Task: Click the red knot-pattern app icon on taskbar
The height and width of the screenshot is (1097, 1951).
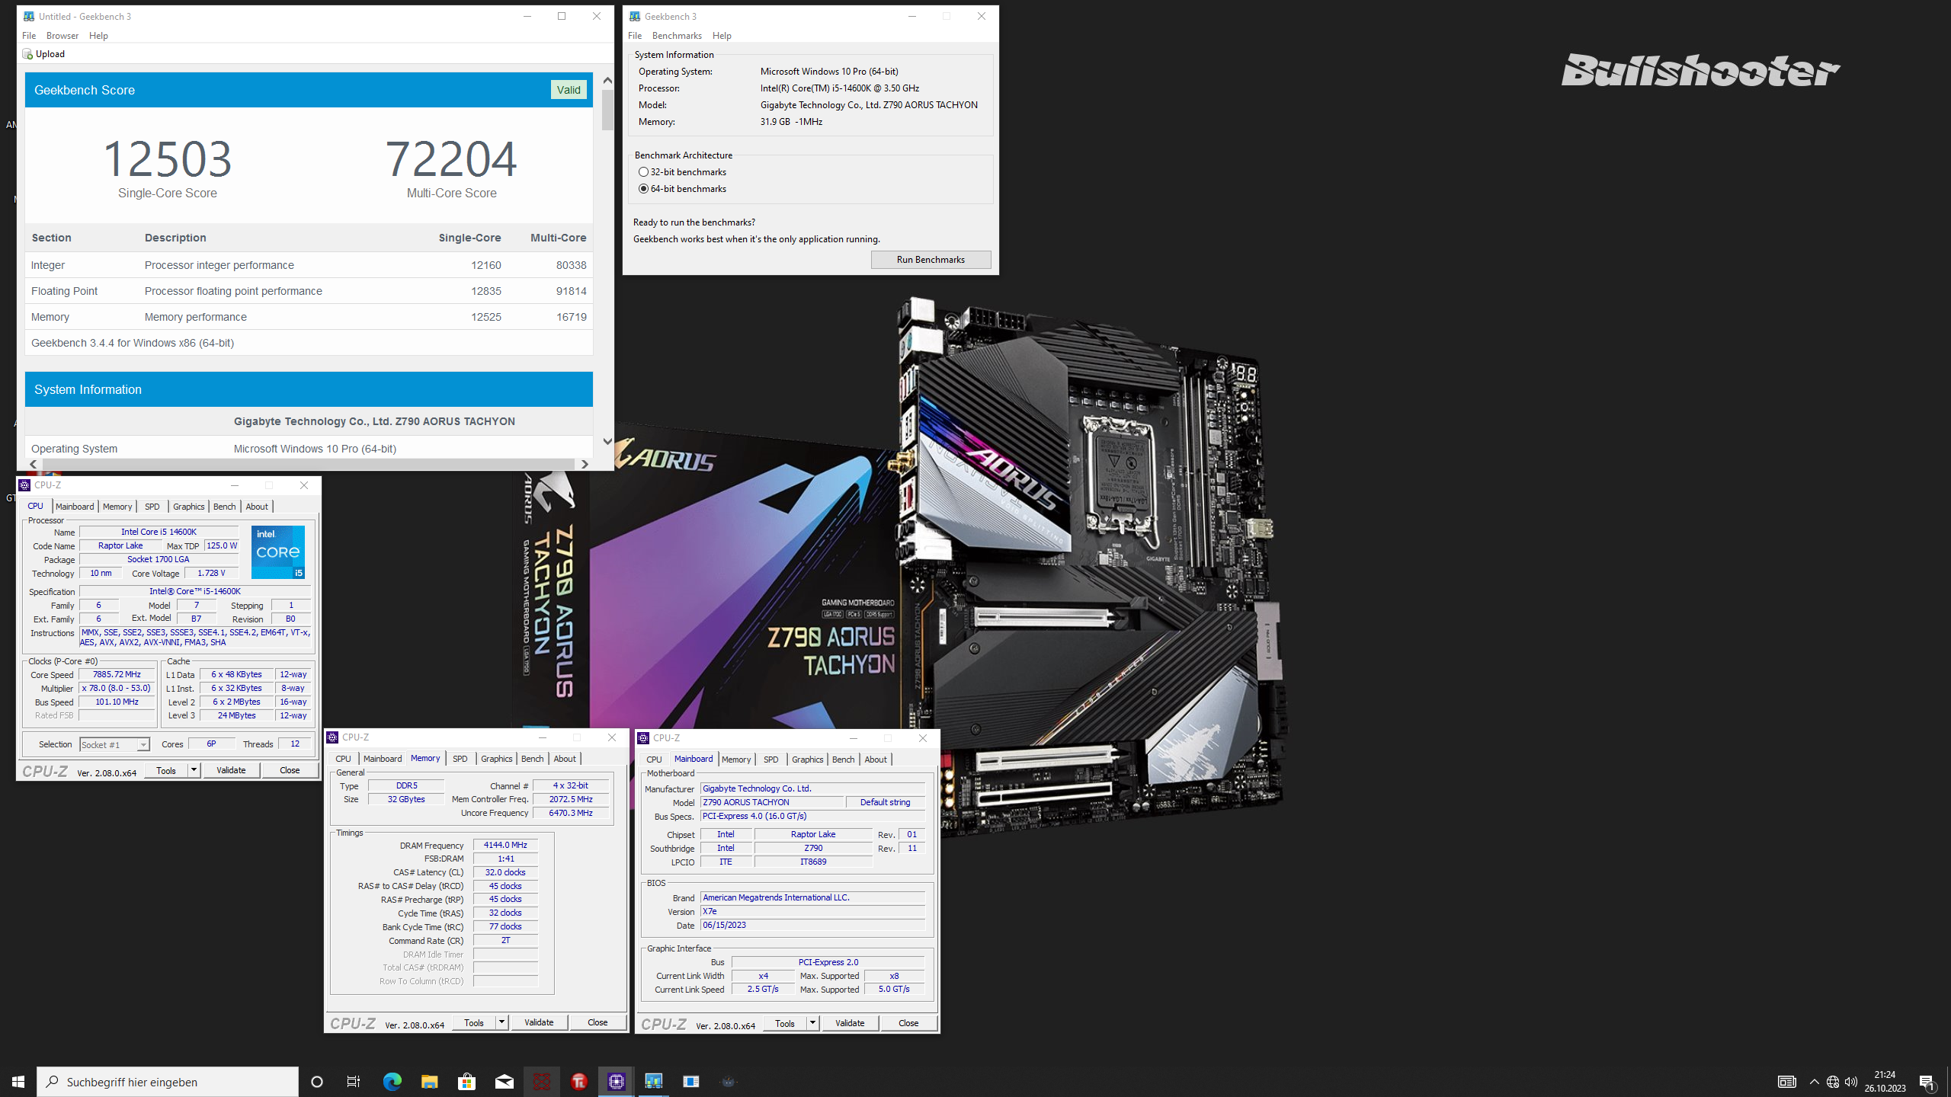Action: (541, 1082)
